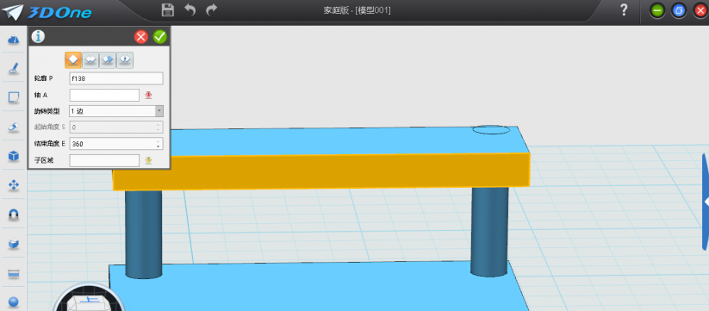Decrease end angle with down stepper
The height and width of the screenshot is (311, 709).
[159, 147]
